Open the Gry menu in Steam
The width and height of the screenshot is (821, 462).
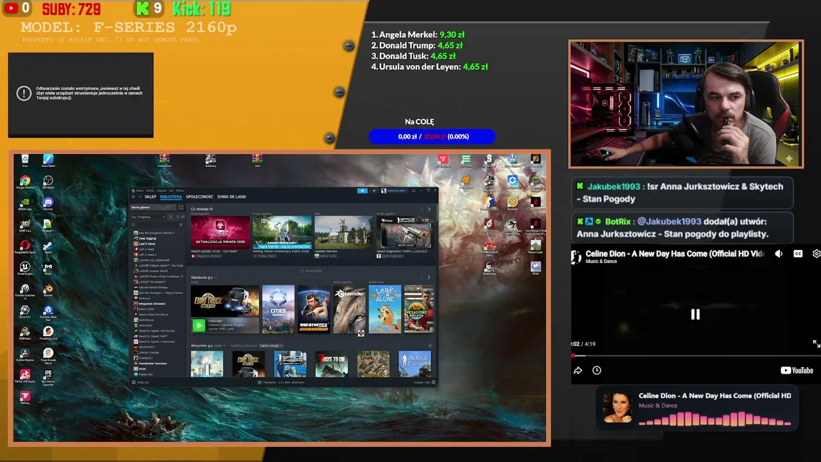point(171,191)
